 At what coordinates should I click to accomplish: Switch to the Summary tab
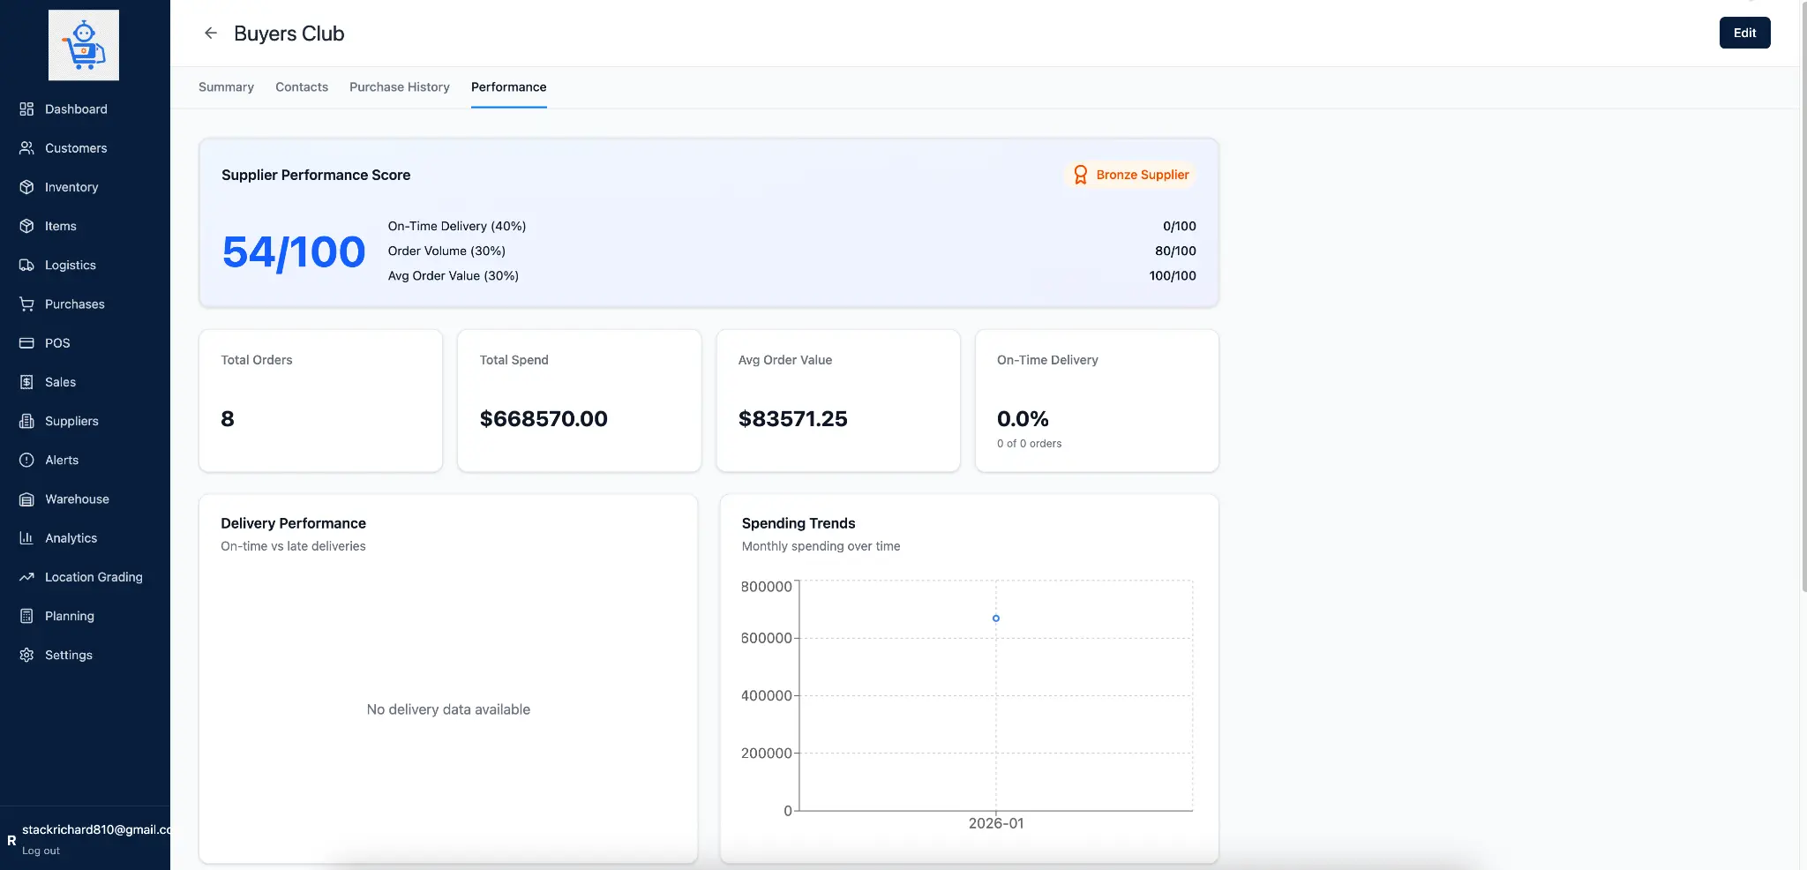[226, 87]
